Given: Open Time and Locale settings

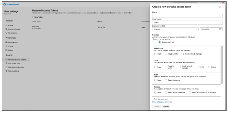Looking at the screenshot, I should (x=14, y=29).
